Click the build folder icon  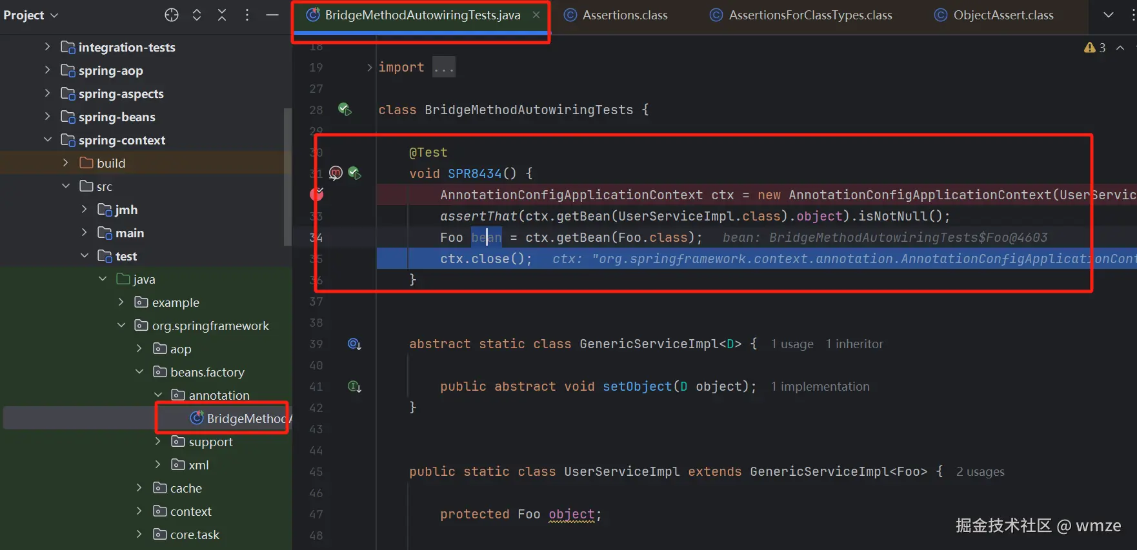coord(86,162)
